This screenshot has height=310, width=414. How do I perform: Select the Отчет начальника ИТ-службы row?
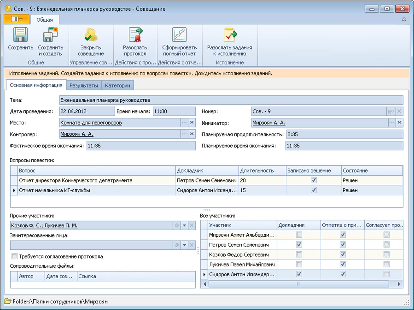point(206,190)
